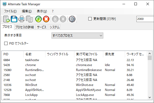154x103 pixels.
Task: Switch to the プロセスの詳細 tab
Action: pyautogui.click(x=24, y=27)
